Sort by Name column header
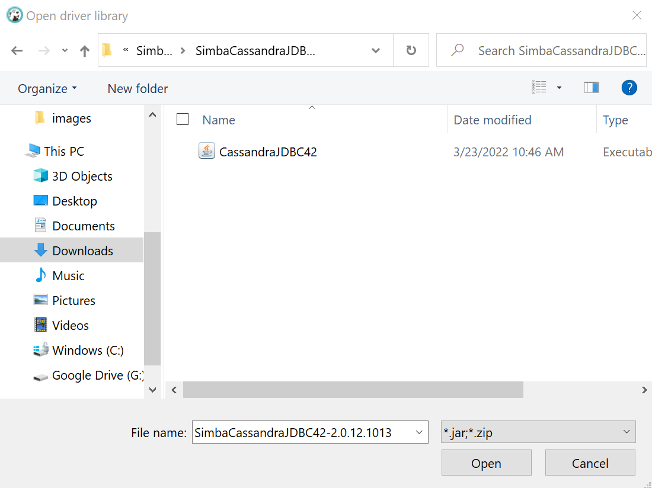652x488 pixels. [x=219, y=120]
